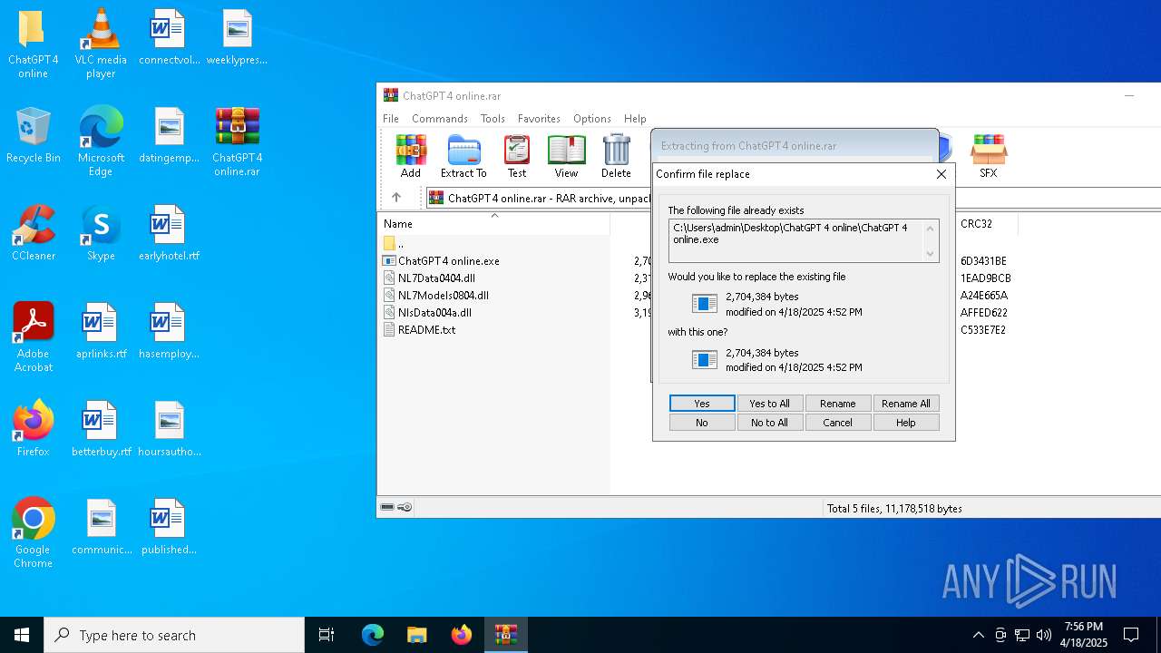Click Cancel in confirm dialog
The image size is (1161, 653).
pos(837,423)
